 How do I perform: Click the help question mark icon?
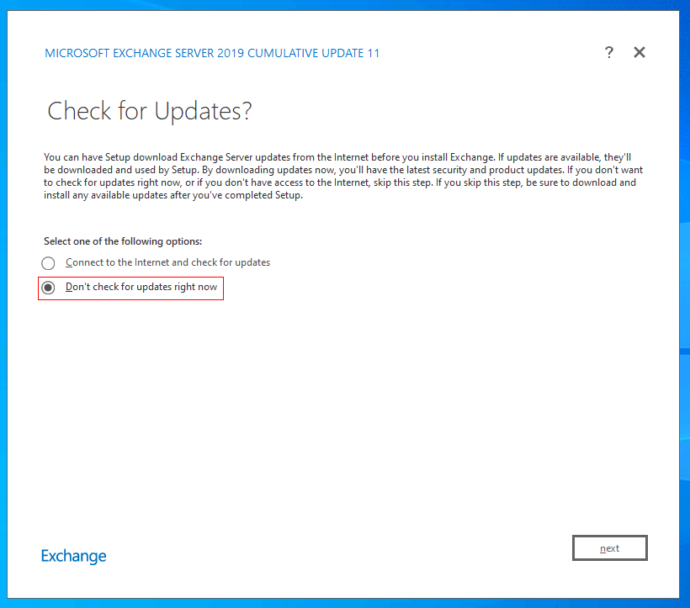click(608, 52)
